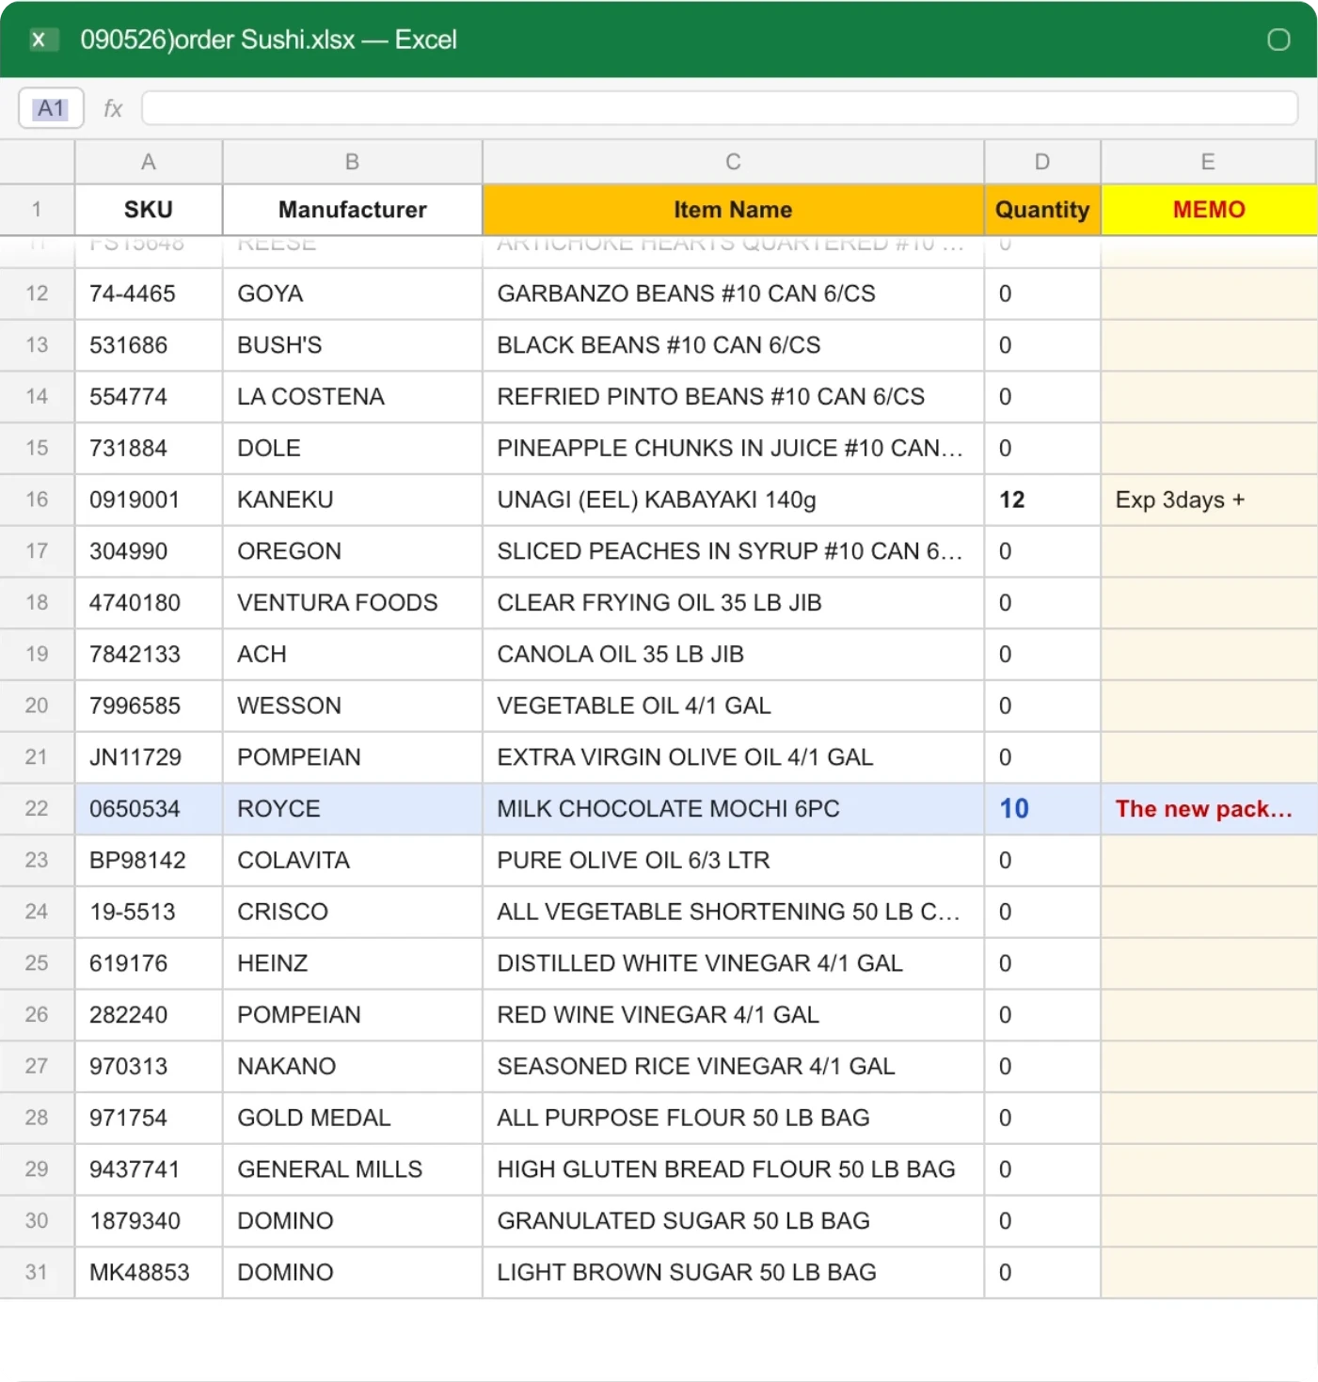
Task: Click the red 'The new pack…' memo cell
Action: pos(1209,809)
